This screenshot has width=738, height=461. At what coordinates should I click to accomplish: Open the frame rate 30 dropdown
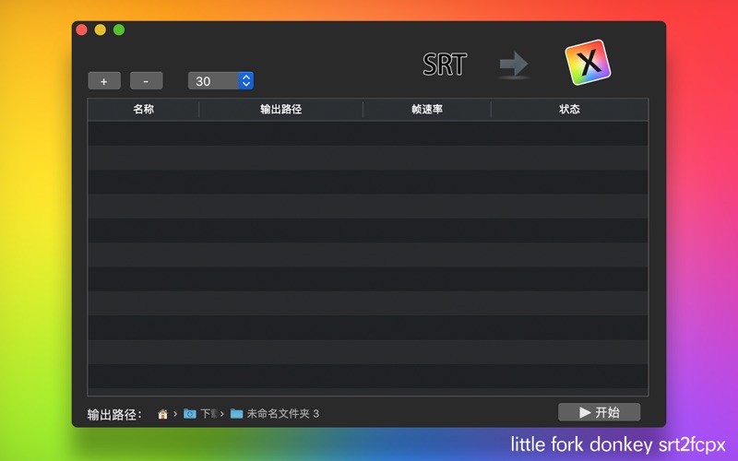coord(213,81)
